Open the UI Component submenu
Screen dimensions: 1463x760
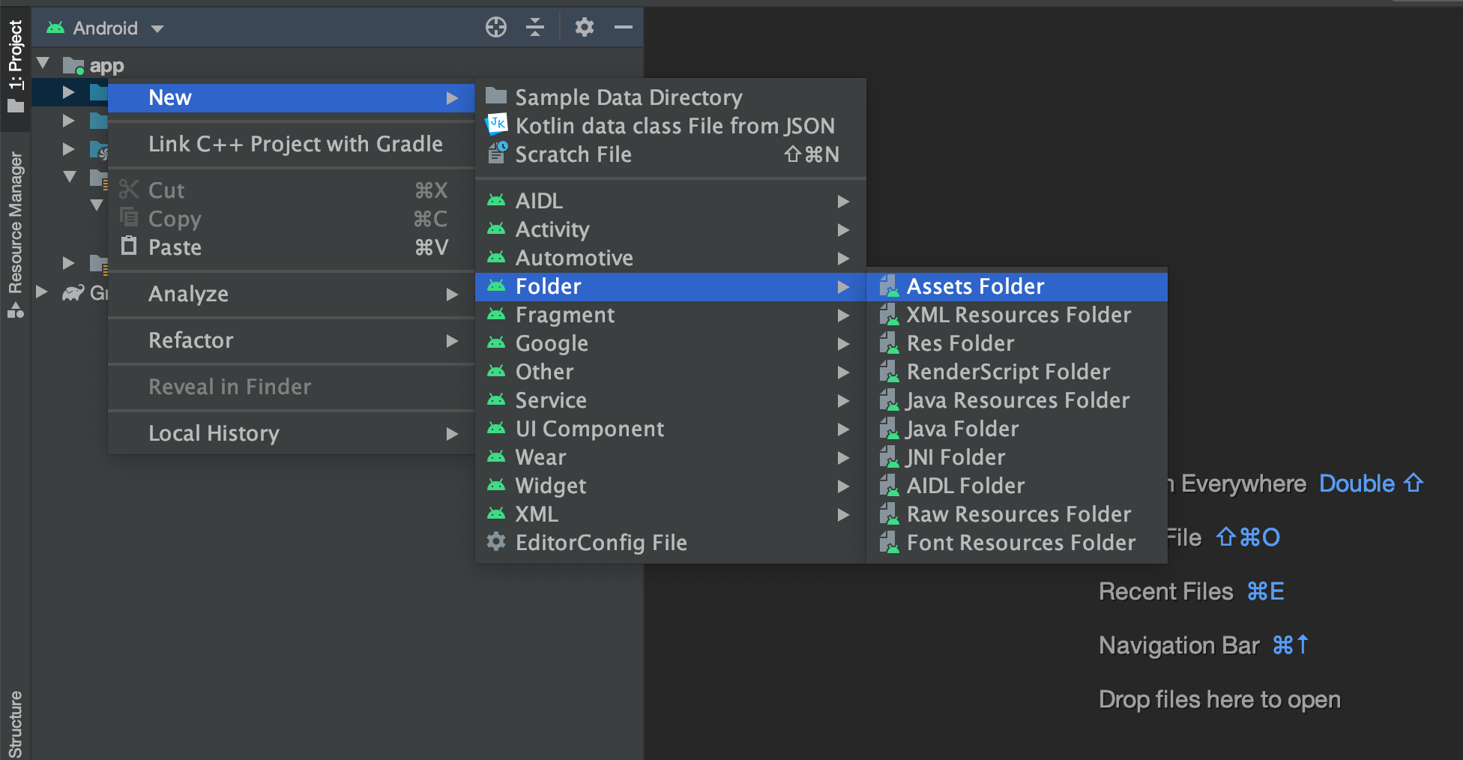pyautogui.click(x=671, y=429)
